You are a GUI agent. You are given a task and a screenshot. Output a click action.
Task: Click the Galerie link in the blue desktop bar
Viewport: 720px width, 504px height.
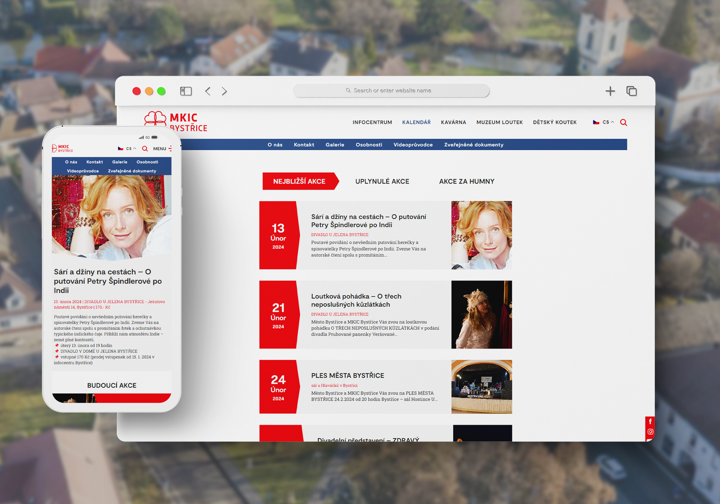click(335, 145)
